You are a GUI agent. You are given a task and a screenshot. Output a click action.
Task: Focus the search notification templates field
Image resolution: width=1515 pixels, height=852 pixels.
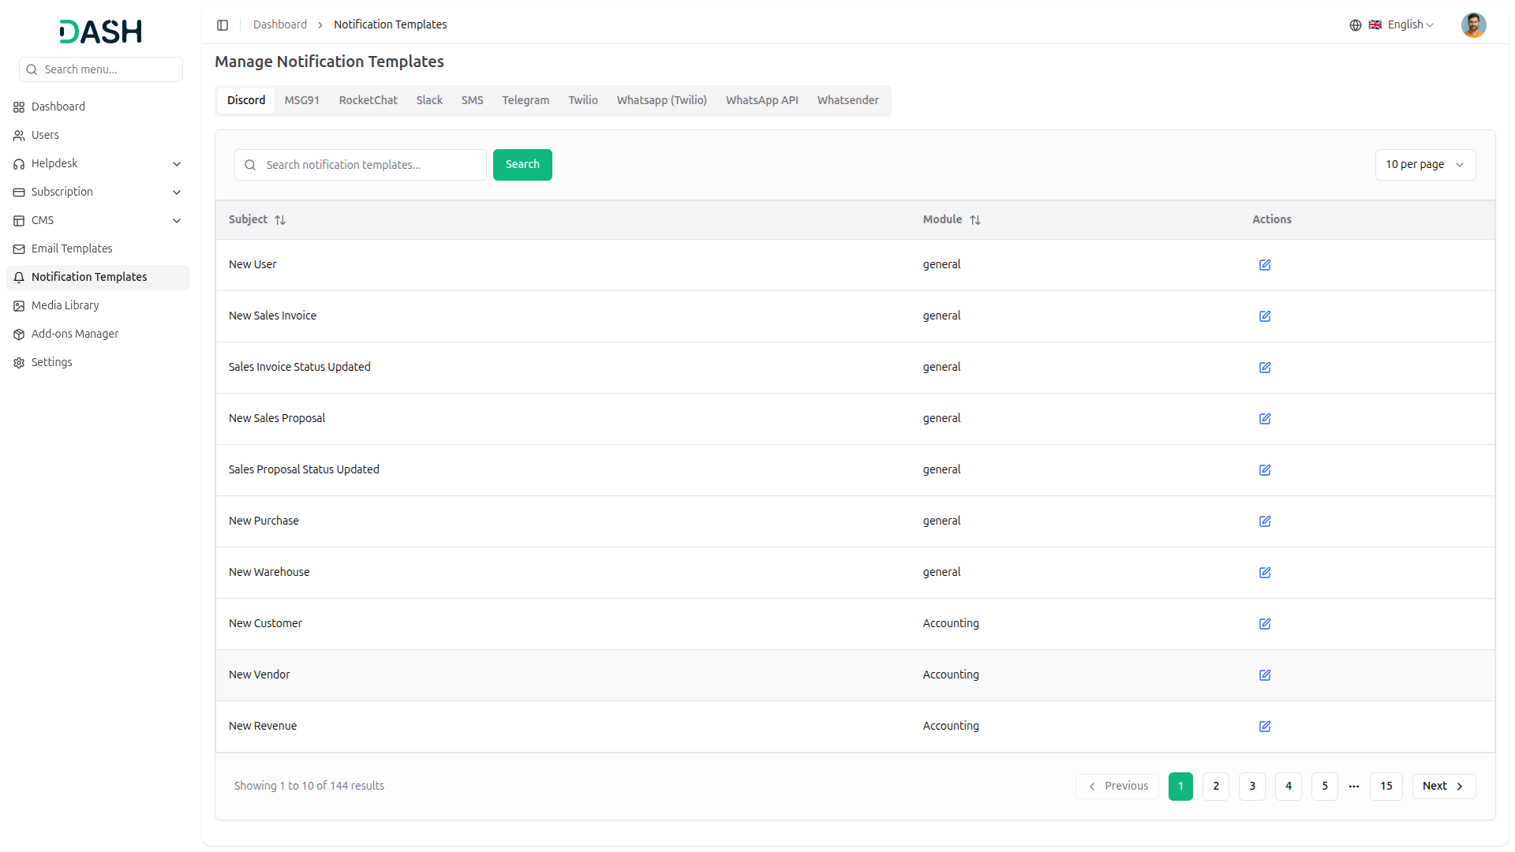(371, 165)
